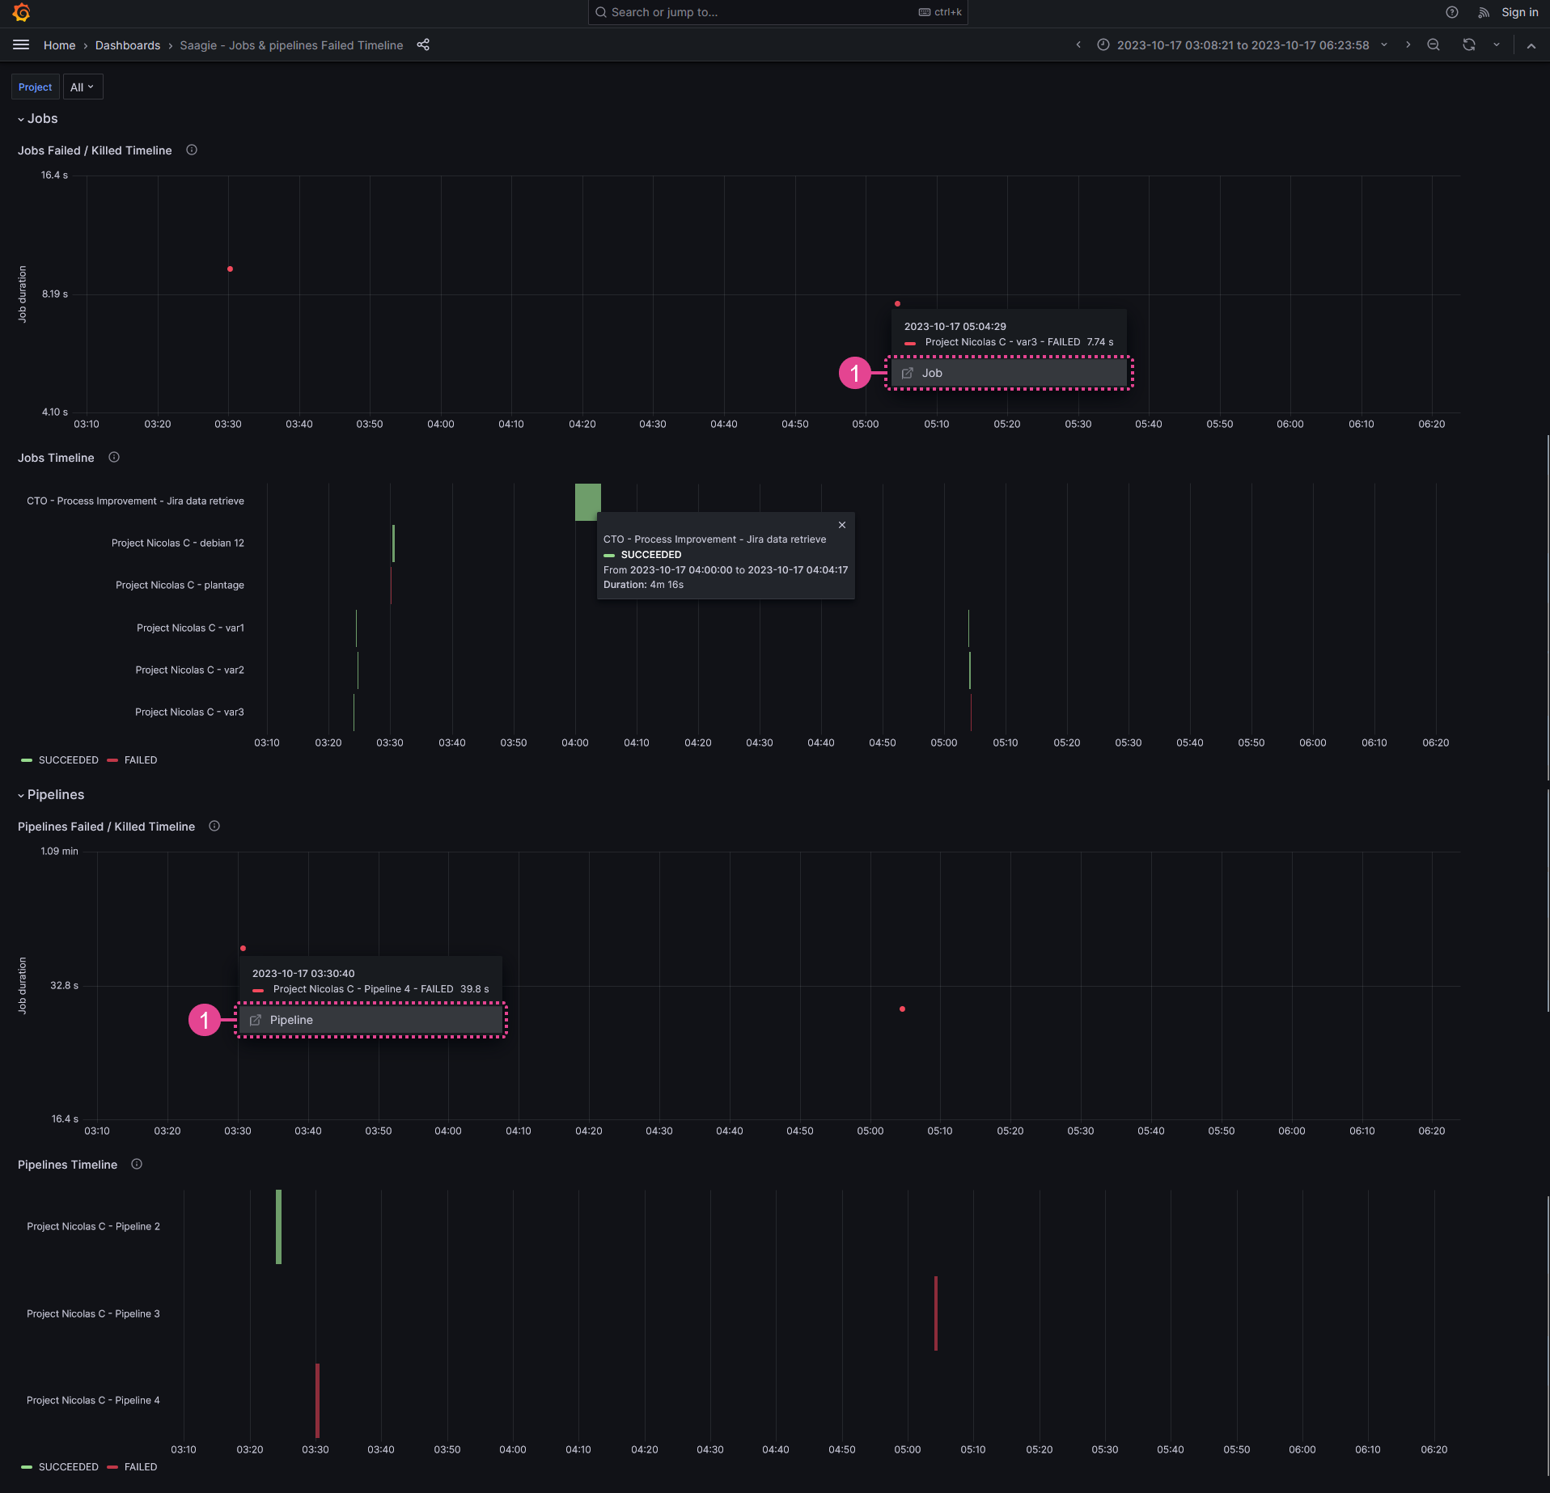Viewport: 1550px width, 1493px height.
Task: Open the news feed RSS icon
Action: [1484, 12]
